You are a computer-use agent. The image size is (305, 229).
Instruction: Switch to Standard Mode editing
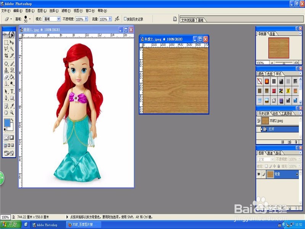pyautogui.click(x=6, y=138)
